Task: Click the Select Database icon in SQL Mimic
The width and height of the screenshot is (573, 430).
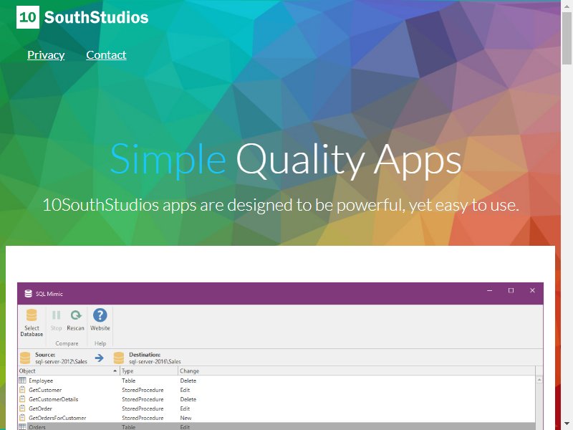Action: coord(32,315)
